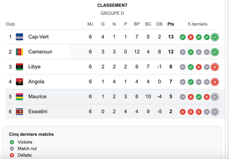Open the Angola team link

36,82
